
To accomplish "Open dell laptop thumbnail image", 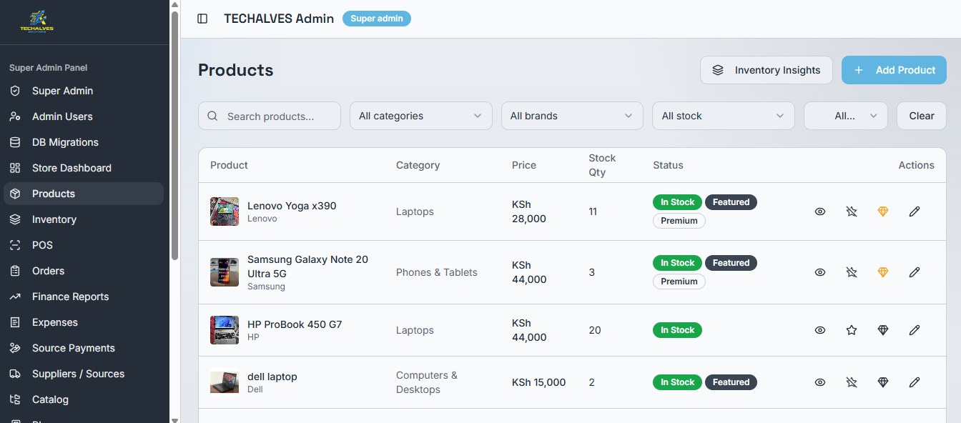I will 225,382.
